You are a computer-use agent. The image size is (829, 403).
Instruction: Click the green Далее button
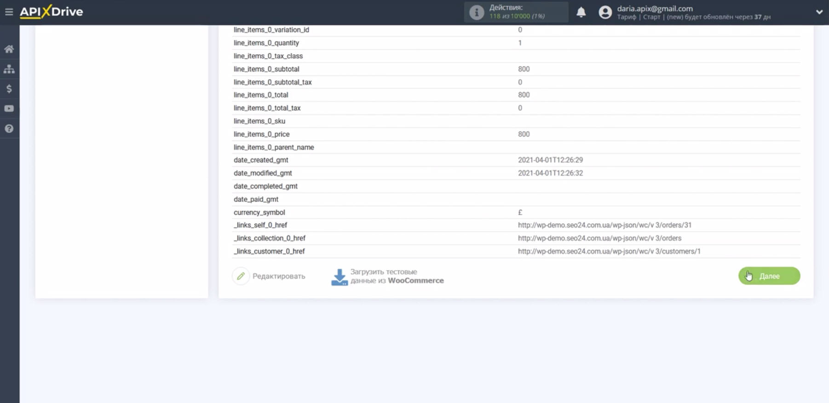[x=769, y=276]
